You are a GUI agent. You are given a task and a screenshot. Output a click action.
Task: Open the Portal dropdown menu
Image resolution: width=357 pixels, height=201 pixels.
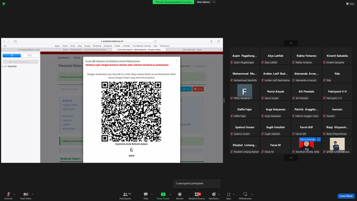coord(78,58)
